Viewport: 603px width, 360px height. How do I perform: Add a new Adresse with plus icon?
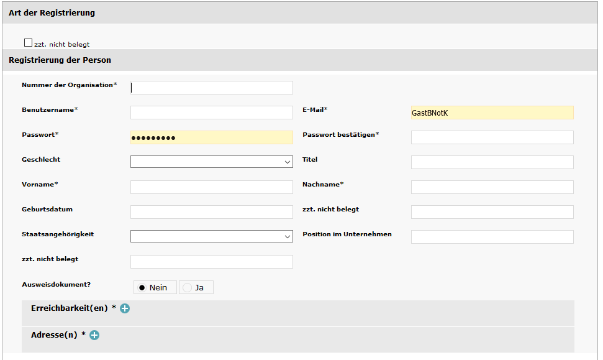(x=94, y=335)
